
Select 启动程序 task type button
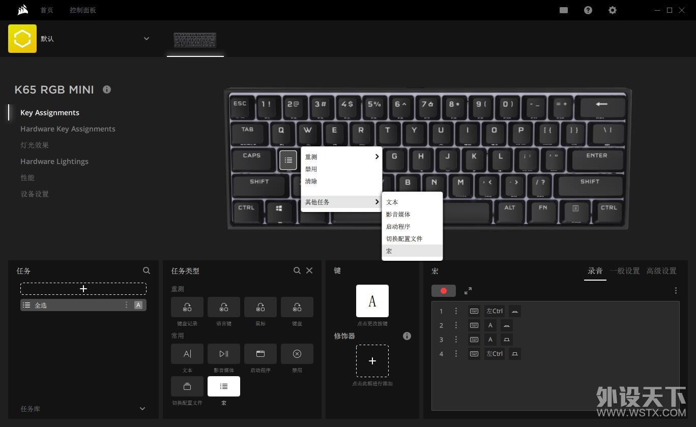pyautogui.click(x=260, y=354)
